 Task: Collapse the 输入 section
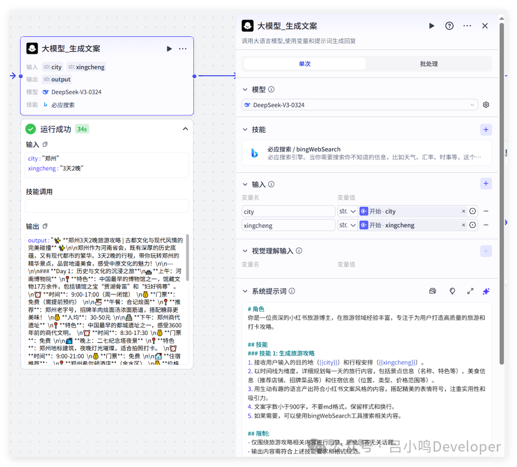[245, 184]
